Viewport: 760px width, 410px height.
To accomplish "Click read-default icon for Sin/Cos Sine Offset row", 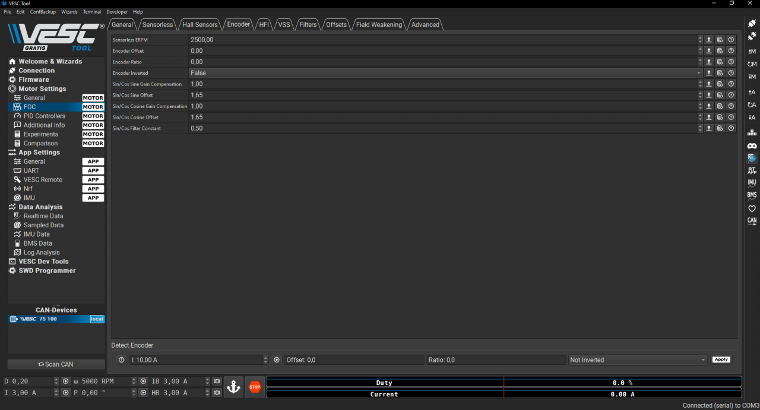I will [x=720, y=95].
